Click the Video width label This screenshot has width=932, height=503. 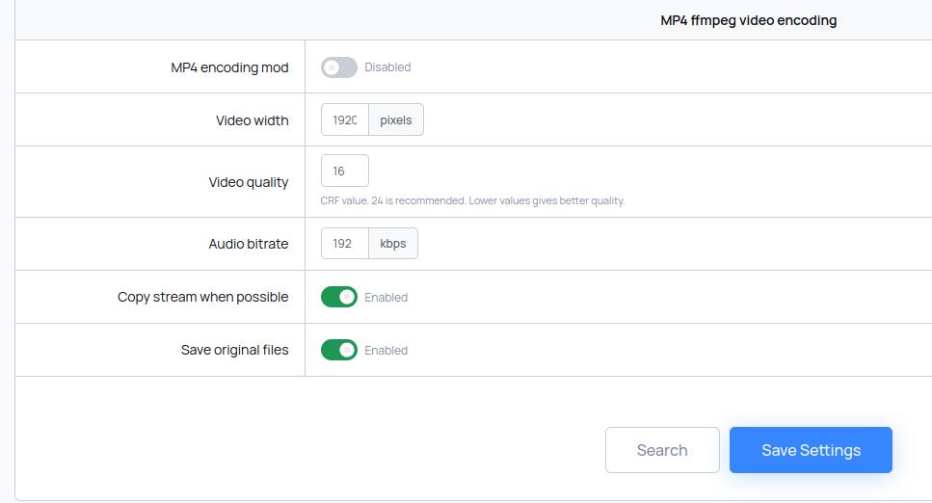(x=252, y=120)
